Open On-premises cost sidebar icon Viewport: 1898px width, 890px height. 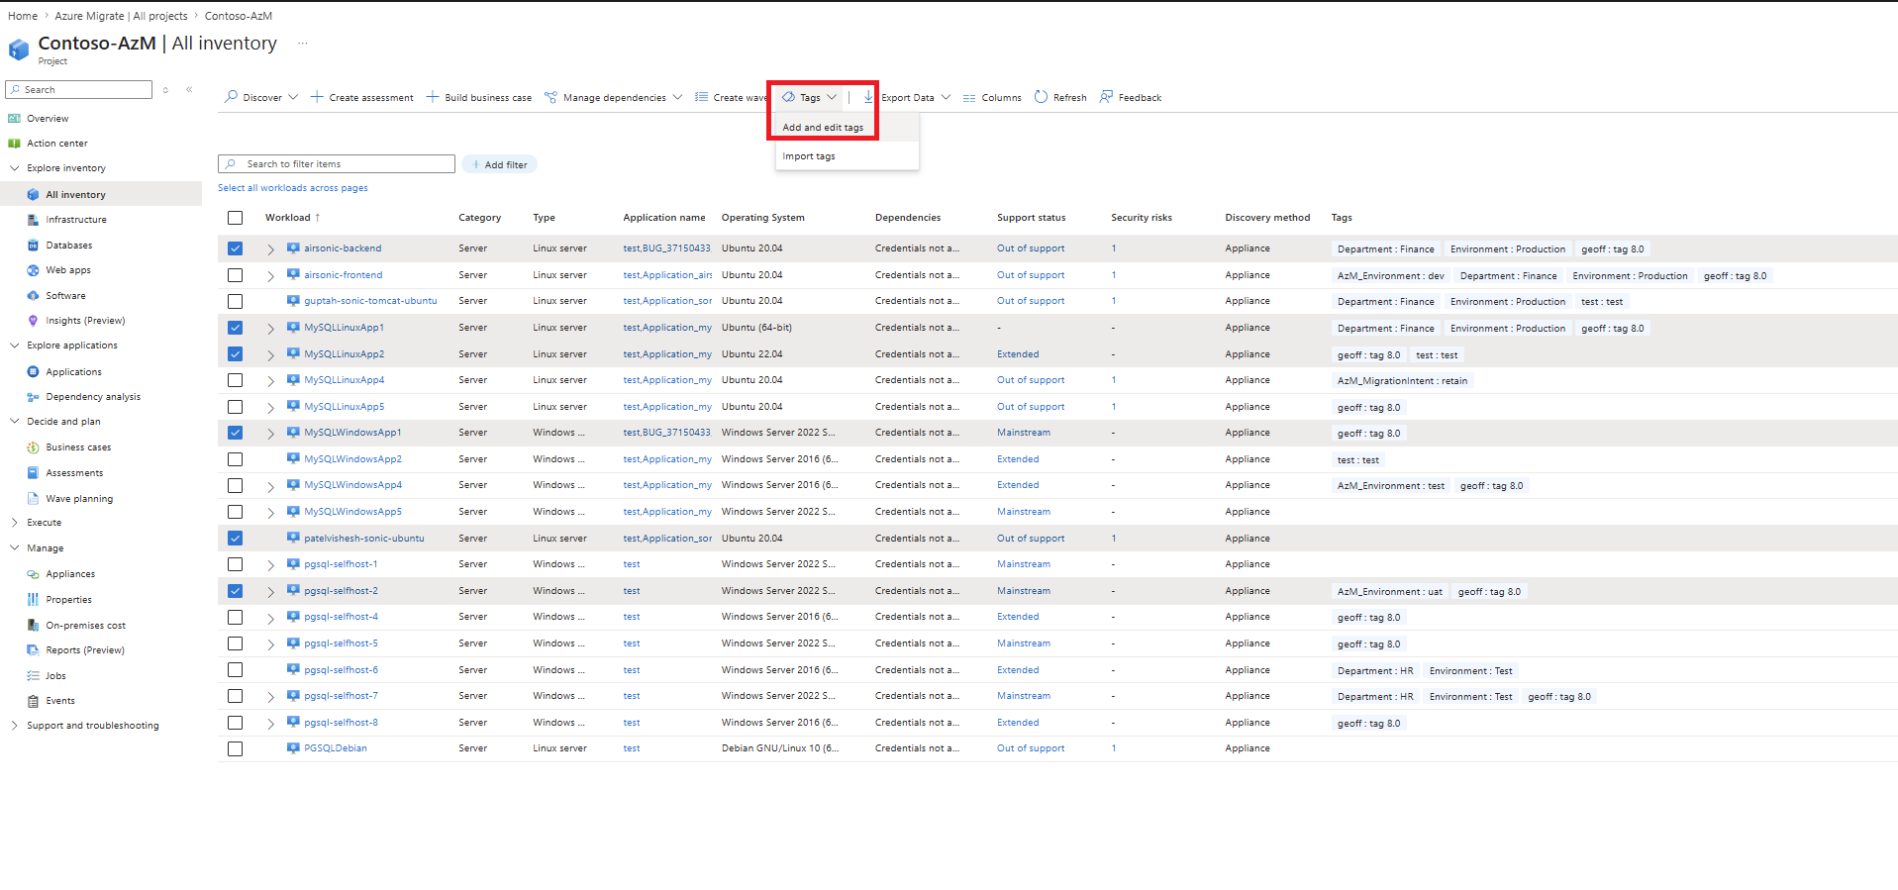pyautogui.click(x=33, y=626)
